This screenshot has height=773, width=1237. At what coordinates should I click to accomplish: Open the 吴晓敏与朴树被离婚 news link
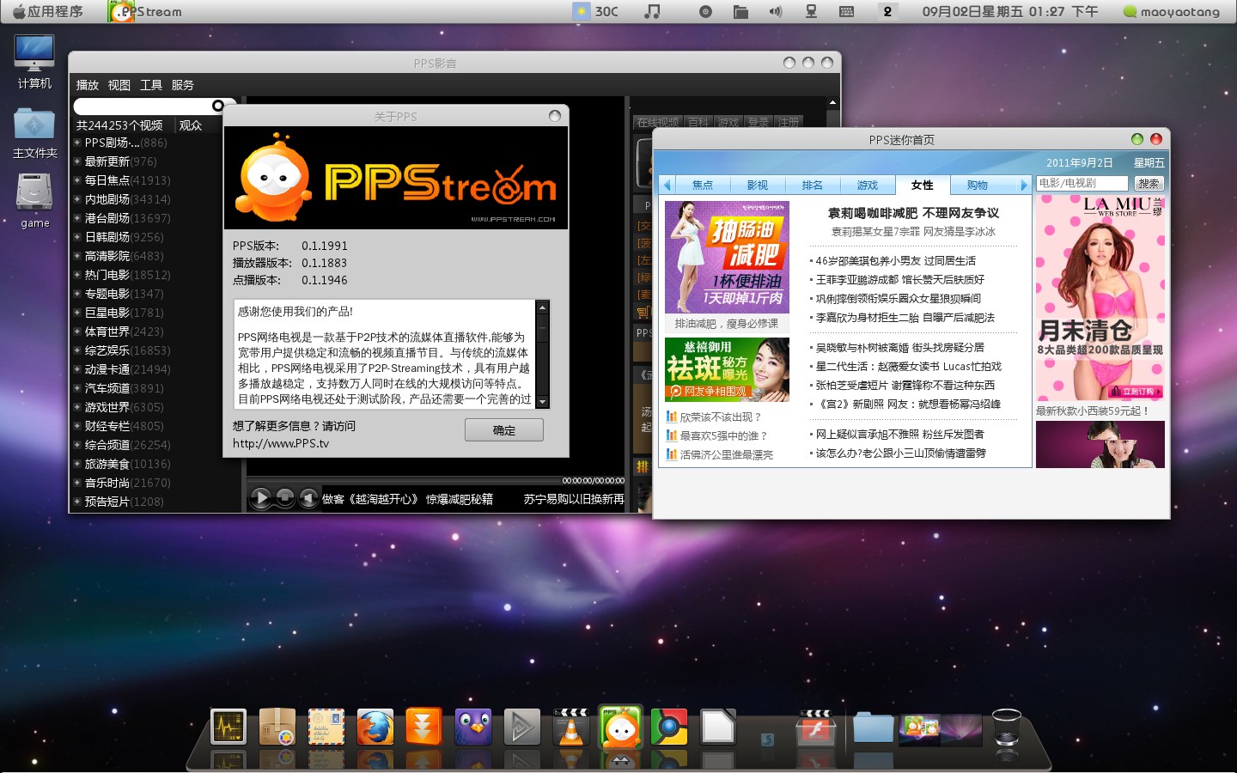point(899,347)
